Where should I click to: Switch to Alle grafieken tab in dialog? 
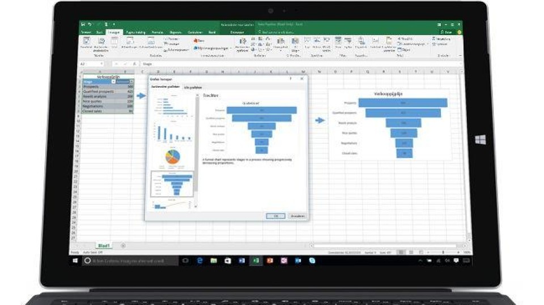[193, 88]
